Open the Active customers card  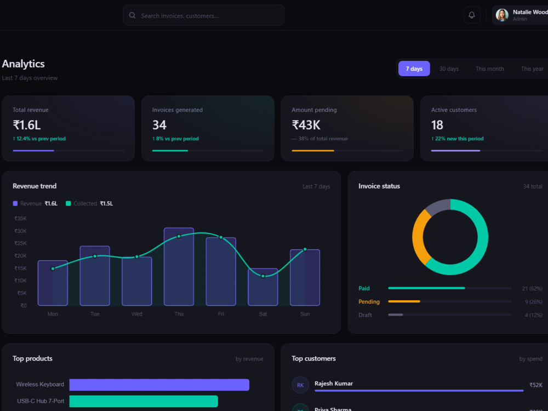484,128
